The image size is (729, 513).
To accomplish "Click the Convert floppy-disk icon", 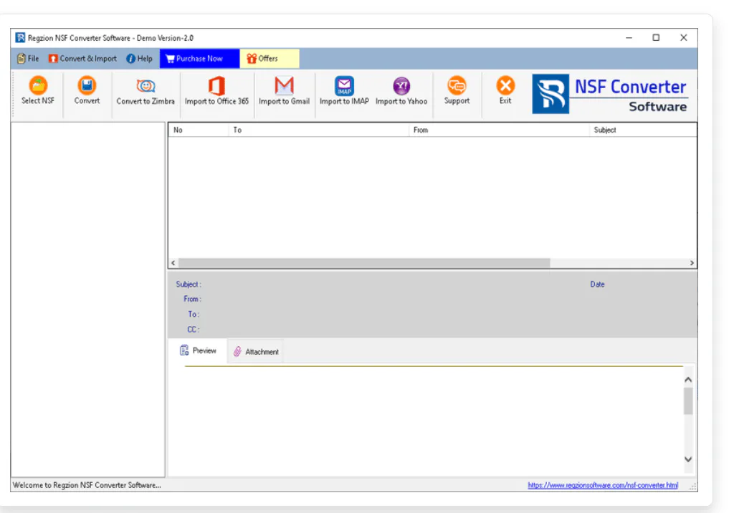I will (87, 85).
